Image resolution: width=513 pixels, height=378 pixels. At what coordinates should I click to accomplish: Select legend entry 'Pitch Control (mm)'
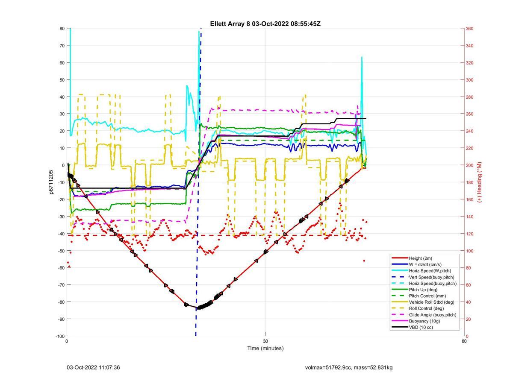tap(428, 296)
